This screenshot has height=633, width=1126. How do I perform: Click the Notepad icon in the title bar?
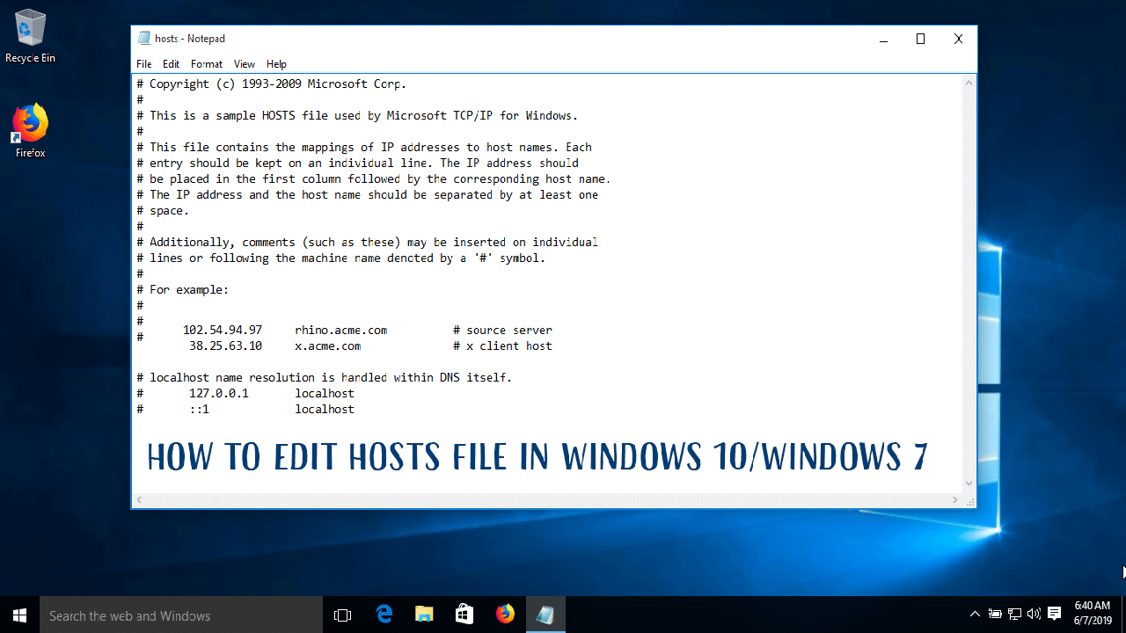point(143,38)
